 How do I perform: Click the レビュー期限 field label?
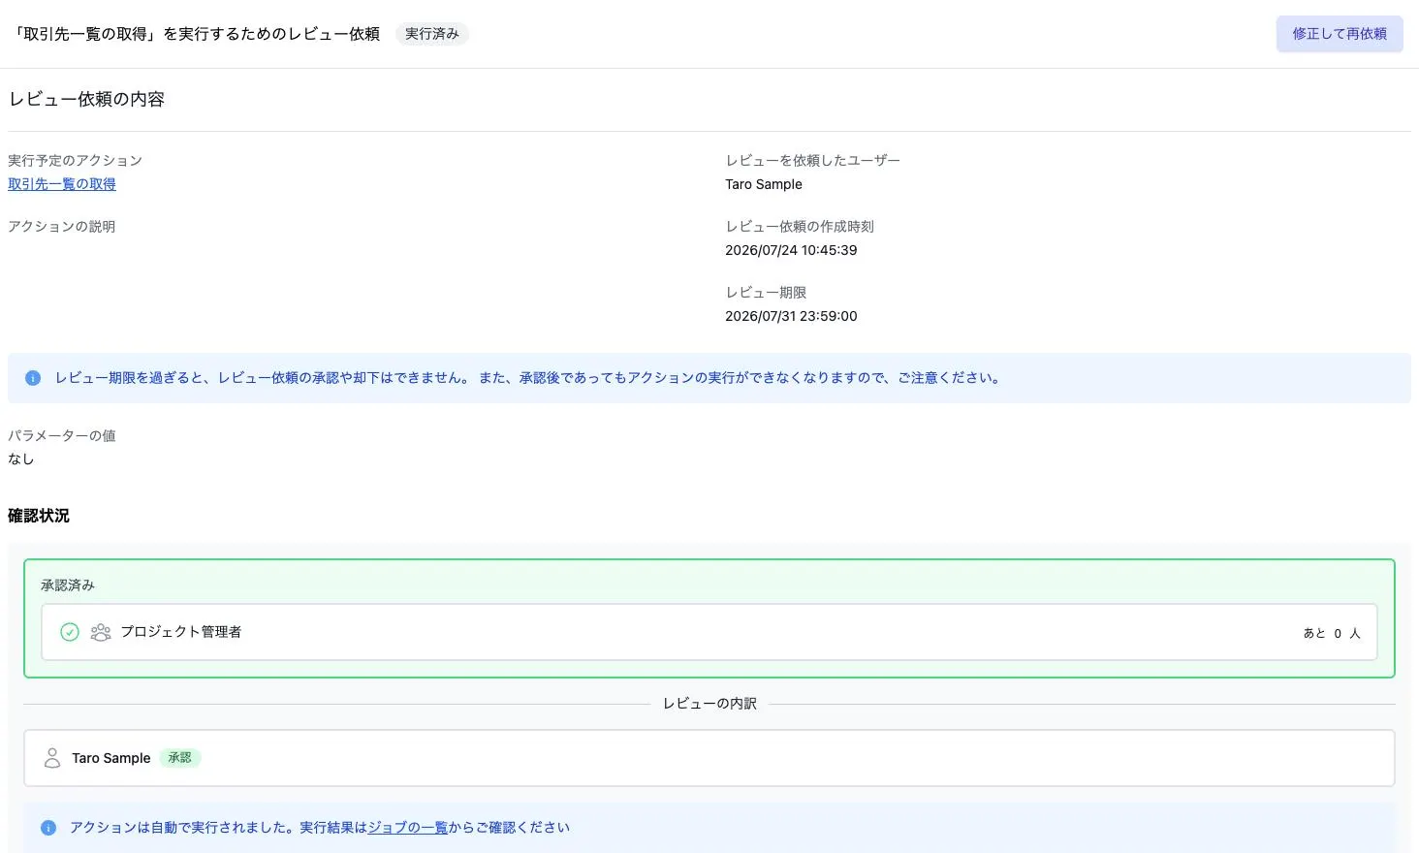(766, 293)
